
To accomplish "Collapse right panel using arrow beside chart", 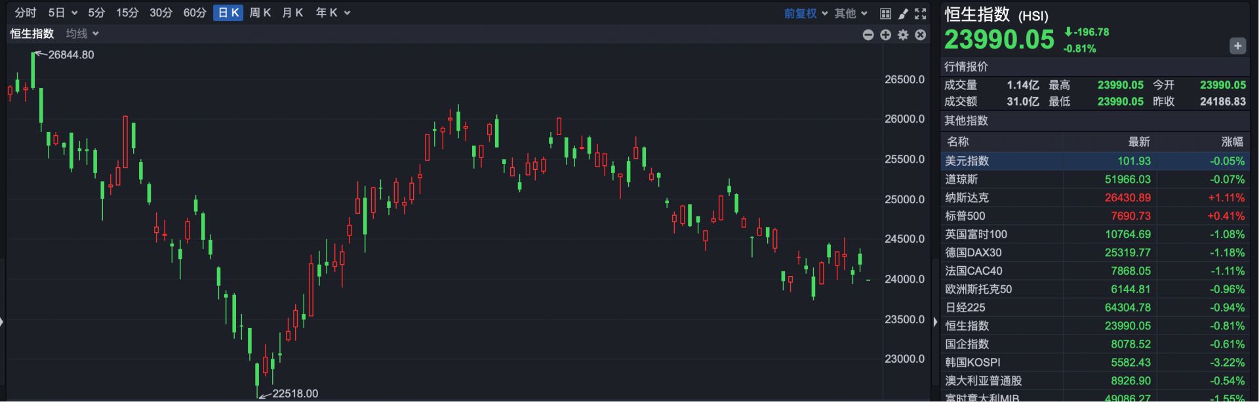I will point(935,322).
